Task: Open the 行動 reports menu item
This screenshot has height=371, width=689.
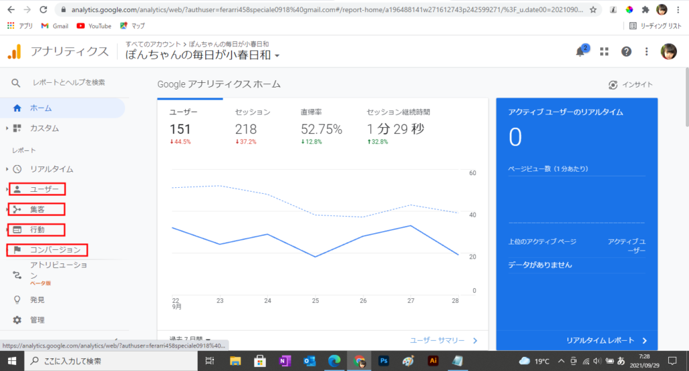Action: click(x=36, y=230)
